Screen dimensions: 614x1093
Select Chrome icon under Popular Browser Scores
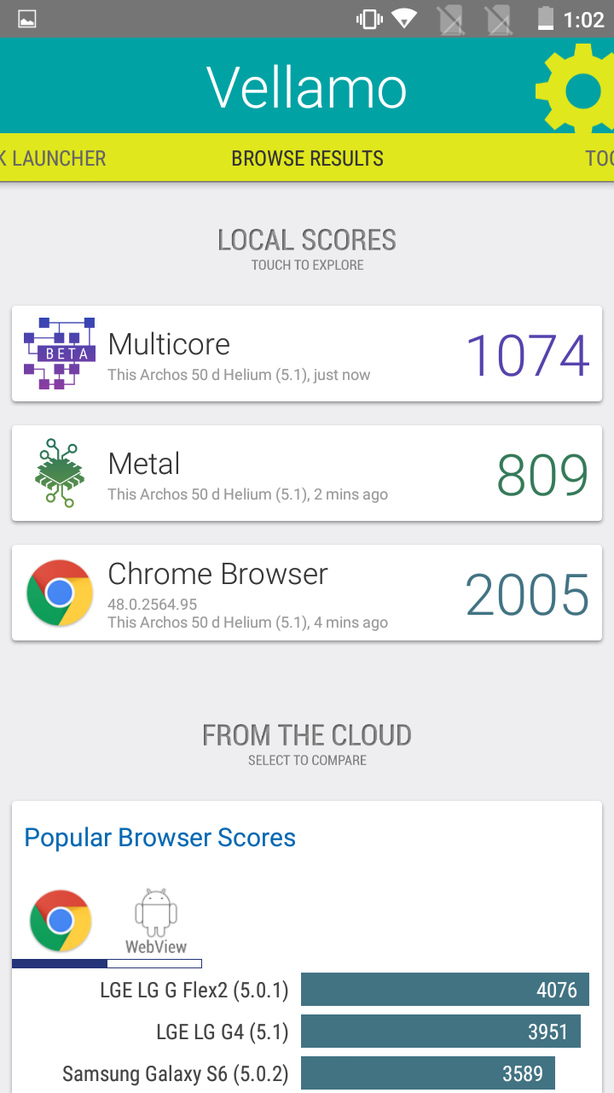(60, 921)
